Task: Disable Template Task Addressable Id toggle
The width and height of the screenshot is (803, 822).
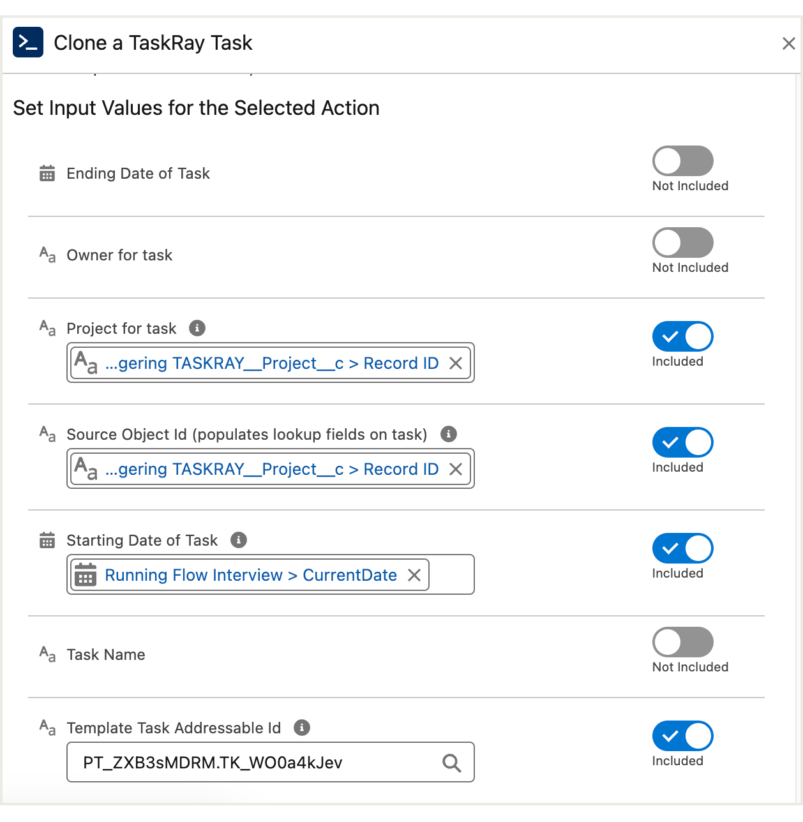Action: 682,736
